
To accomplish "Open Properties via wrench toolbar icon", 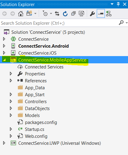I will click(x=92, y=14).
